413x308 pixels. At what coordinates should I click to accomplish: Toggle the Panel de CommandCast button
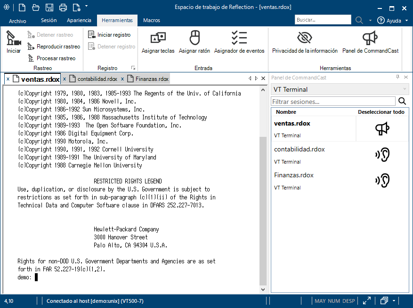(x=370, y=42)
